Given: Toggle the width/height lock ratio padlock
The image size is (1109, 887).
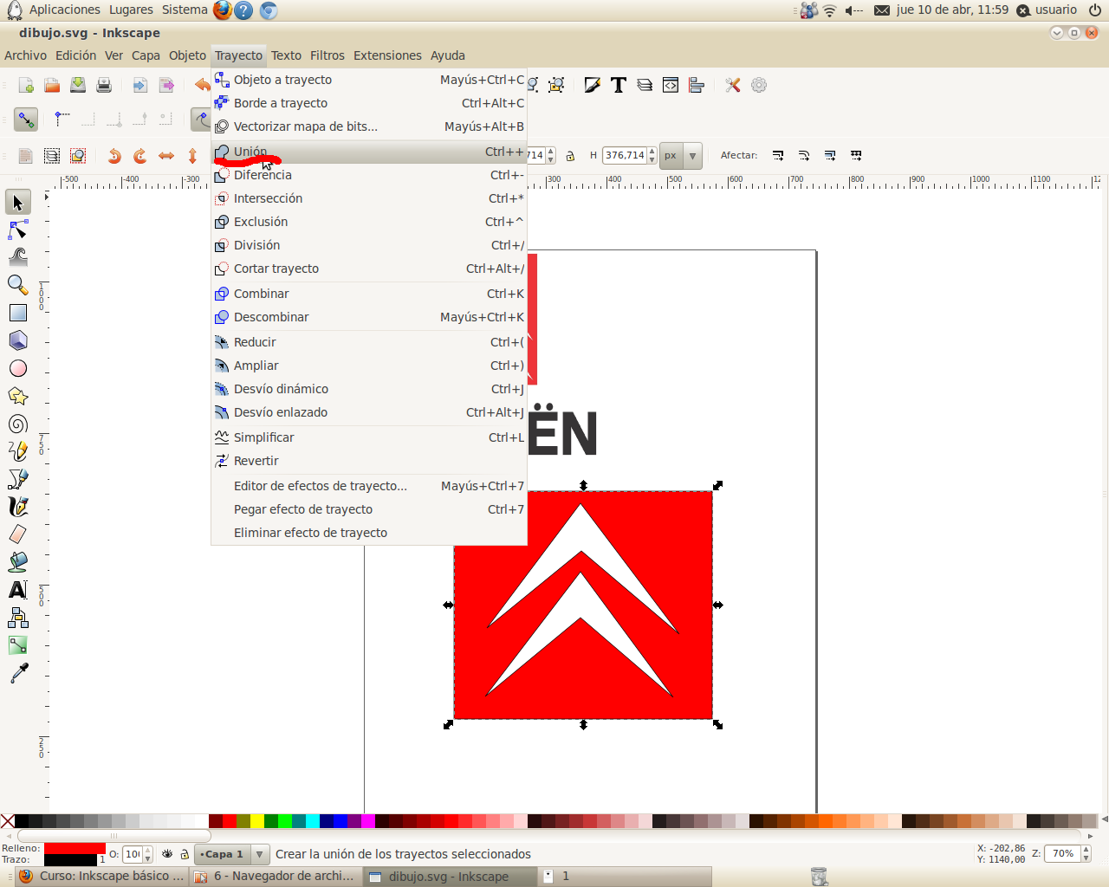Looking at the screenshot, I should coord(570,154).
